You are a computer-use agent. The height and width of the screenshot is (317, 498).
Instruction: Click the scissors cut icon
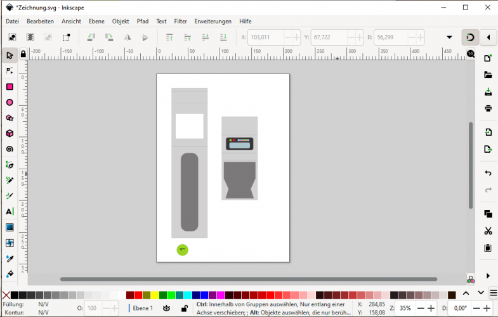pos(488,231)
